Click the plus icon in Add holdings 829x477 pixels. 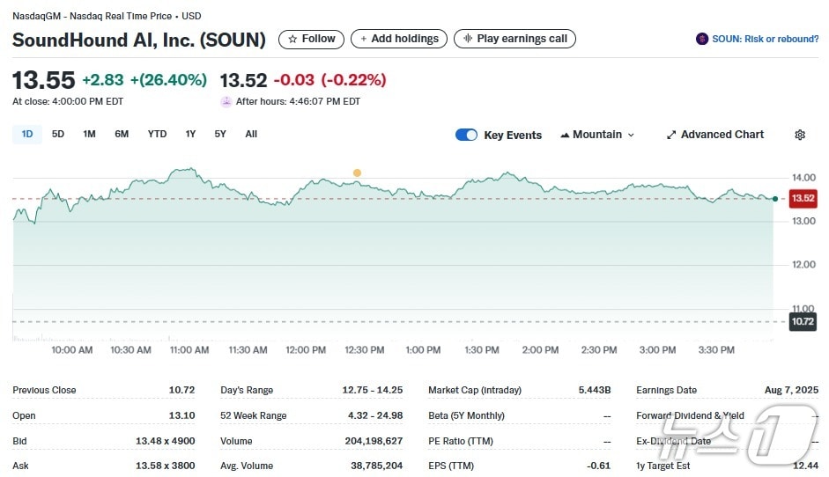(364, 39)
